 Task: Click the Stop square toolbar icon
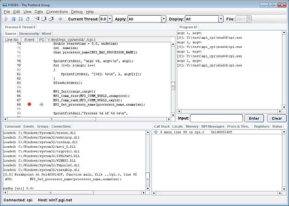(13, 19)
